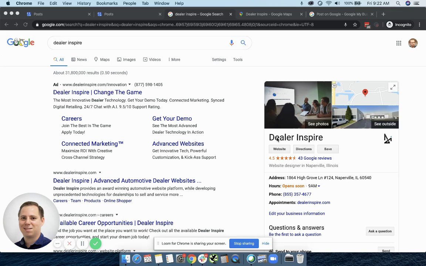Click the Ask a question button
The image size is (426, 266).
(380, 231)
